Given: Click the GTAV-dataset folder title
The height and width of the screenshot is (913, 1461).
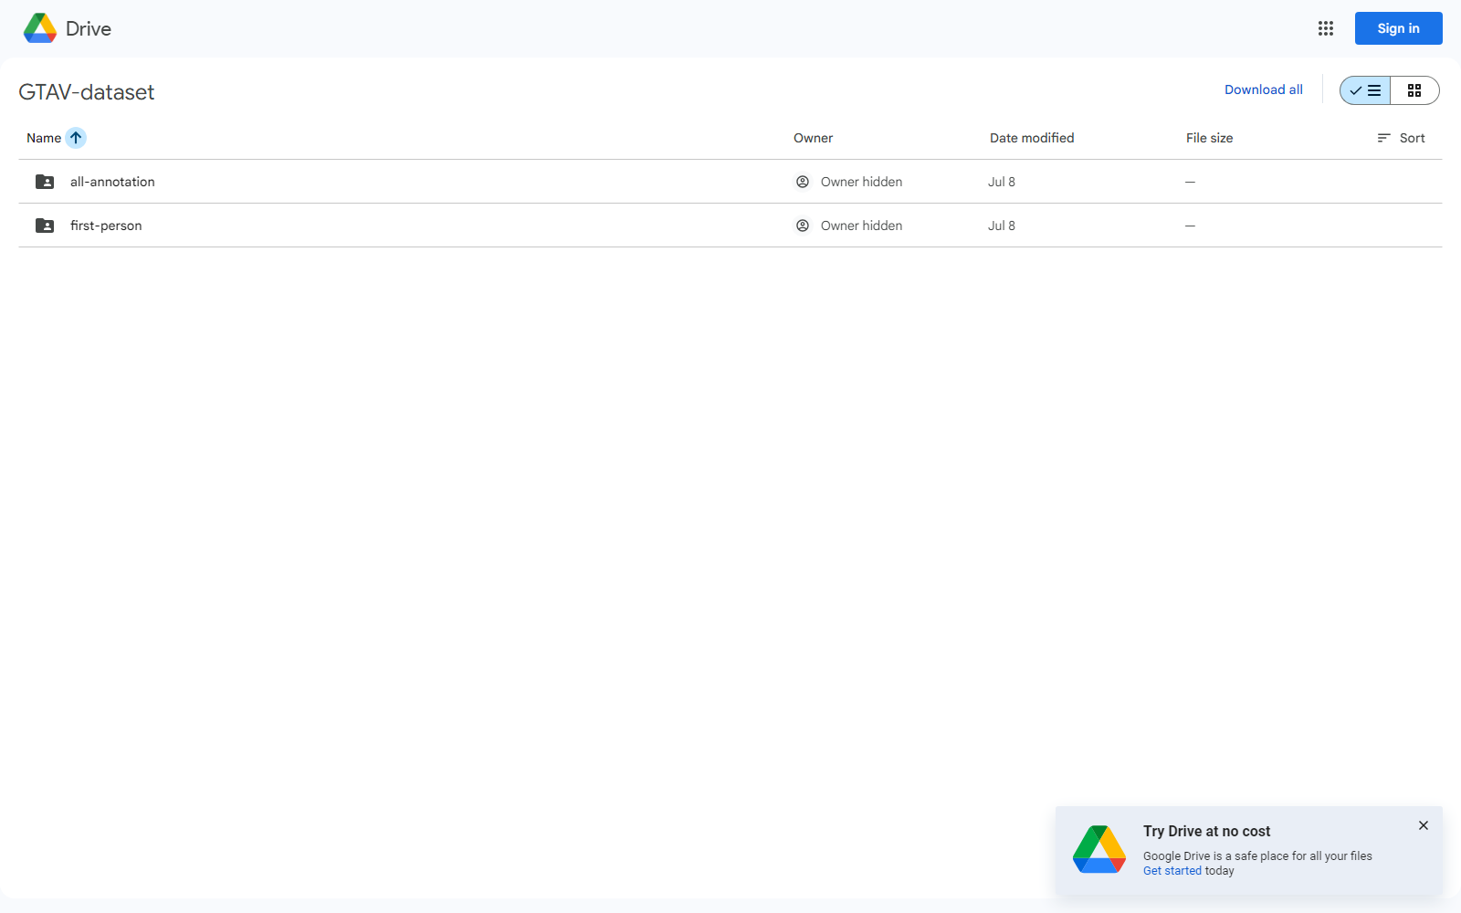Looking at the screenshot, I should tap(87, 92).
